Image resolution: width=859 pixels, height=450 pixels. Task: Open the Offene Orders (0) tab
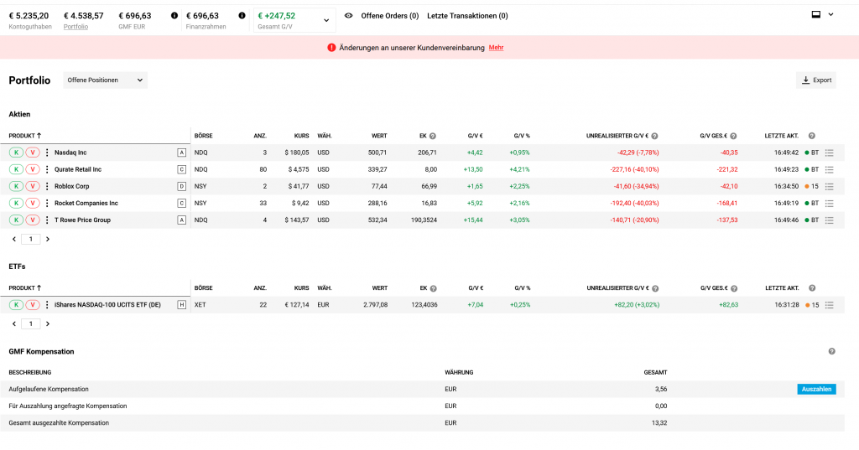pyautogui.click(x=389, y=16)
